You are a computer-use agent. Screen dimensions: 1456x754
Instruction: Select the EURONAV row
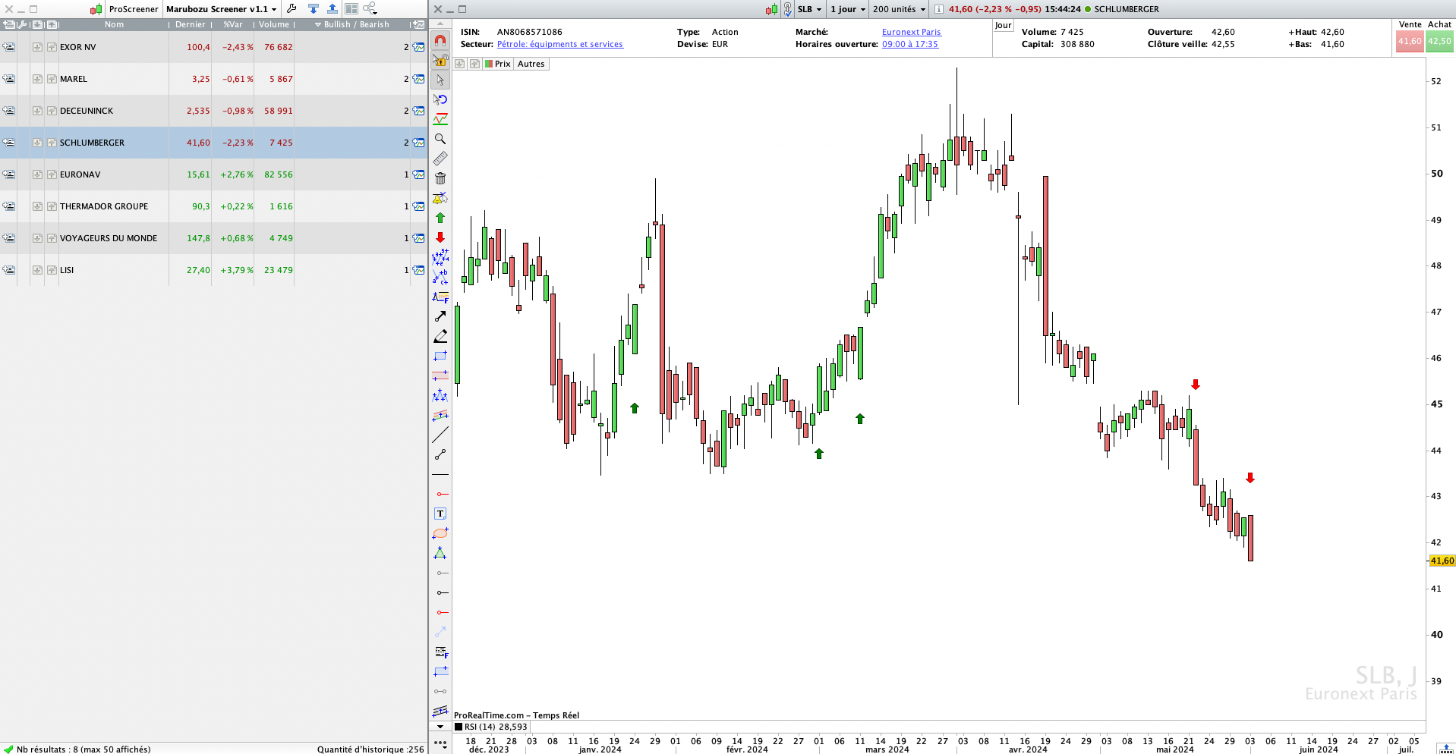(213, 174)
